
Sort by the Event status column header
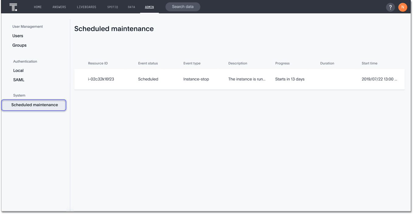(x=148, y=63)
